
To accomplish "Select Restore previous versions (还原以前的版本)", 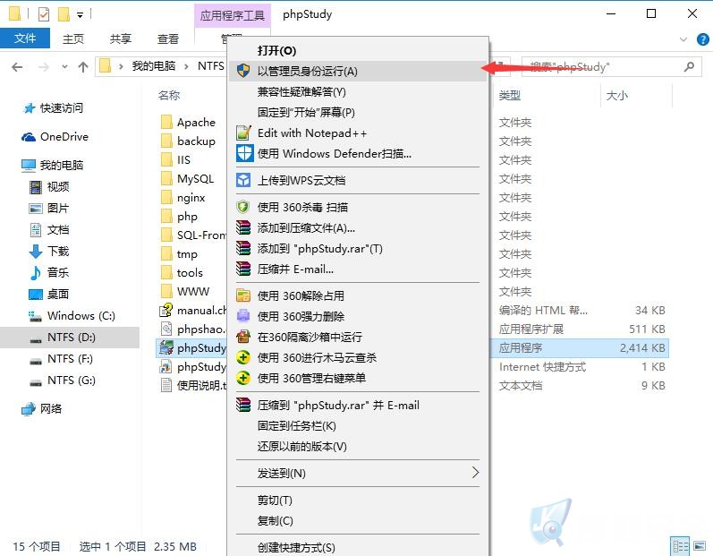I will point(302,447).
